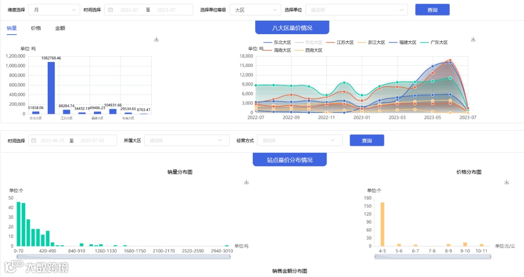Click the end date 2023-07 field

pos(166,10)
